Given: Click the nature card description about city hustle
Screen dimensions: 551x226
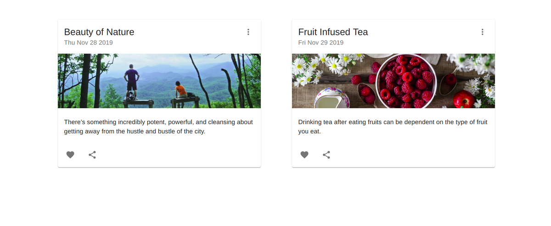Looking at the screenshot, I should pos(158,127).
